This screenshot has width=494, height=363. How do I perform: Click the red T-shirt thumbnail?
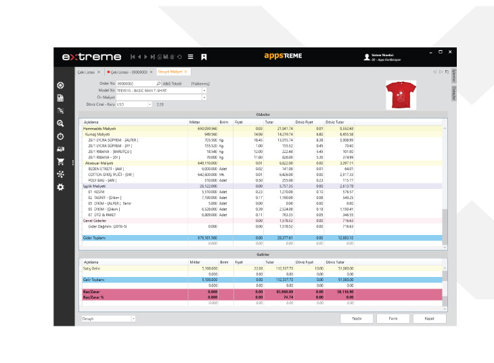[x=401, y=95]
